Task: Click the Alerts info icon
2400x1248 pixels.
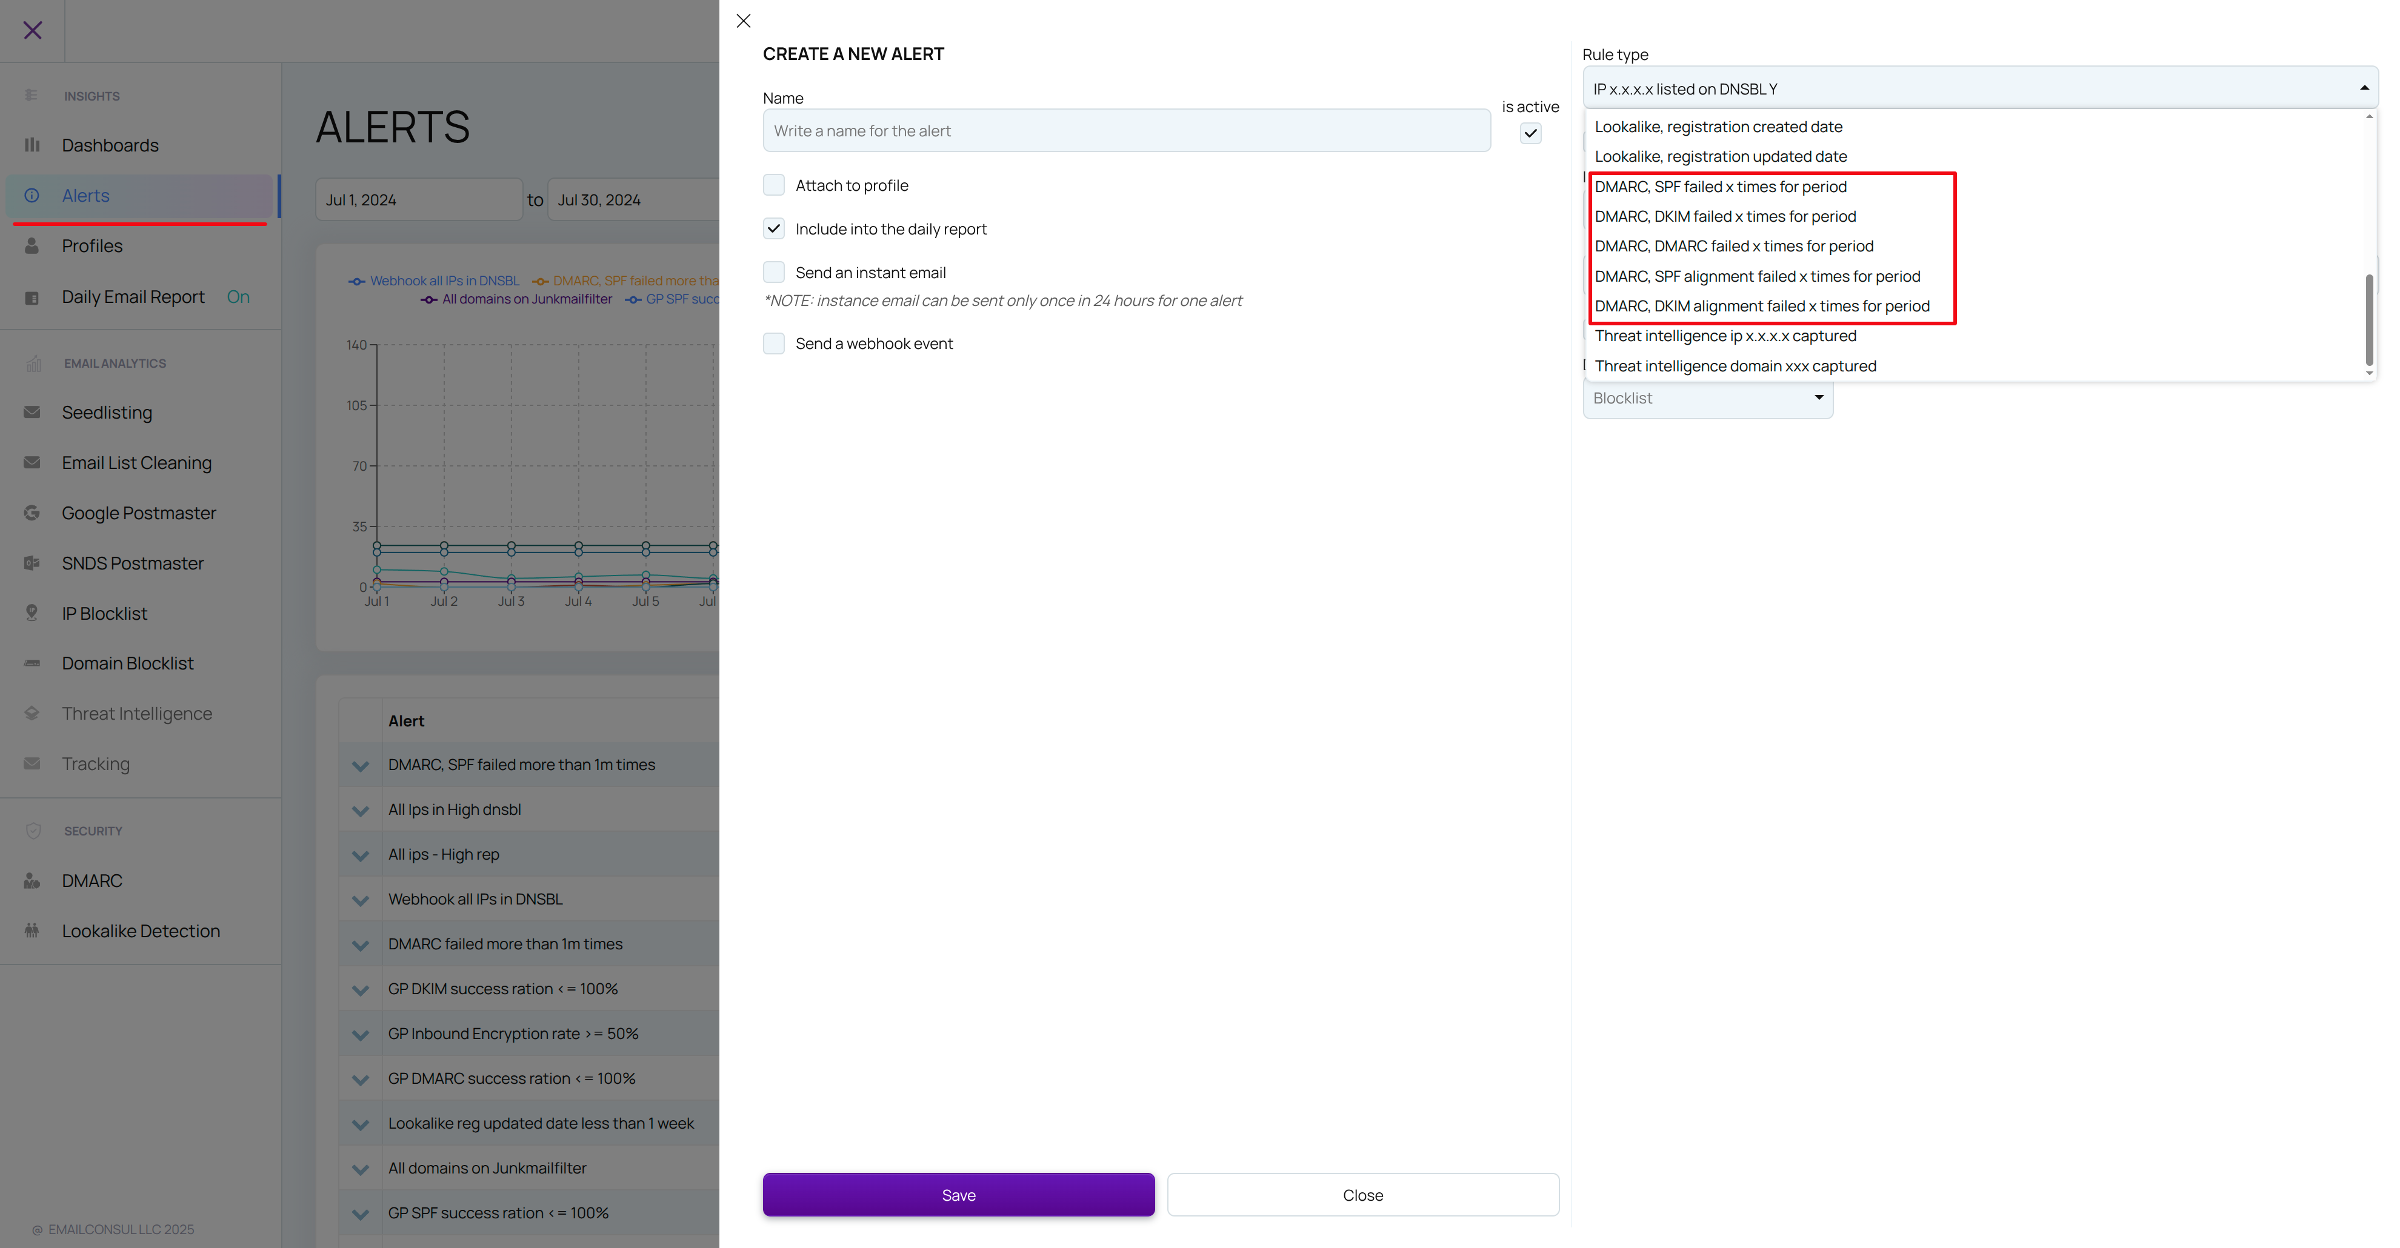Action: point(32,196)
